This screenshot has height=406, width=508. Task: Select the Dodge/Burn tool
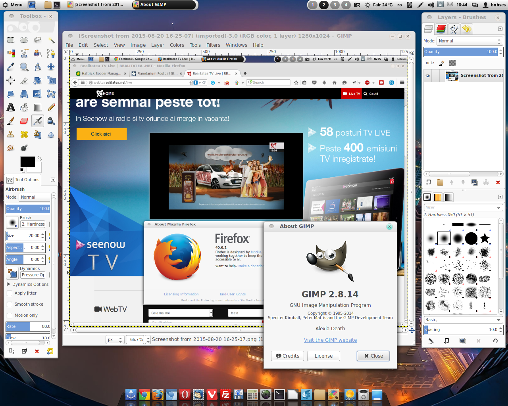coord(24,148)
